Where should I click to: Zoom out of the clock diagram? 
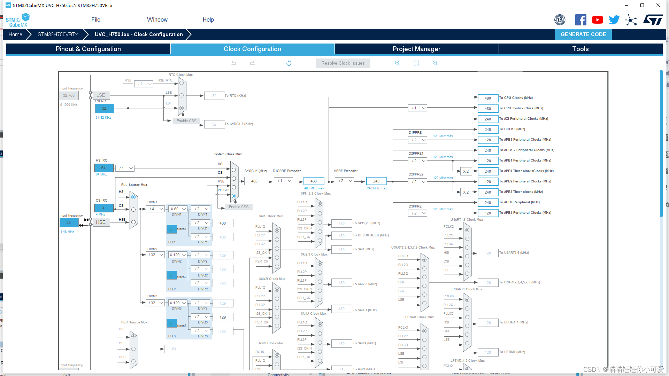click(x=435, y=63)
